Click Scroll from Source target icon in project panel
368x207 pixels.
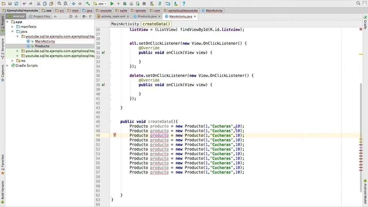[x=71, y=17]
